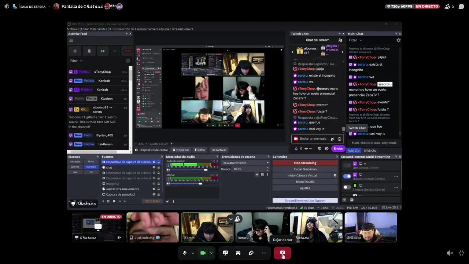Click the Stop Streaming button
The height and width of the screenshot is (264, 469).
click(x=305, y=163)
